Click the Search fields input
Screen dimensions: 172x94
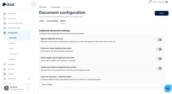pos(102,84)
